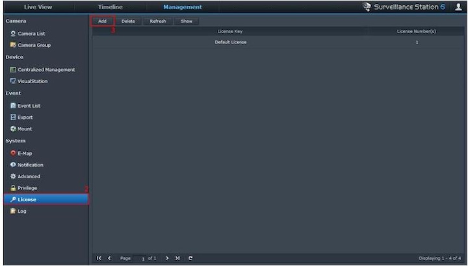Click the E-Map pin icon

13,153
